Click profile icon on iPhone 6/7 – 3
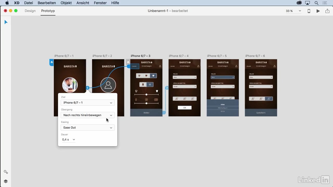The width and height of the screenshot is (333, 187). (160, 66)
